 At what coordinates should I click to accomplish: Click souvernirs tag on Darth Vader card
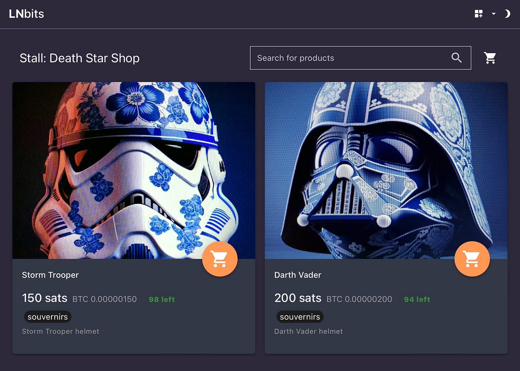click(300, 317)
